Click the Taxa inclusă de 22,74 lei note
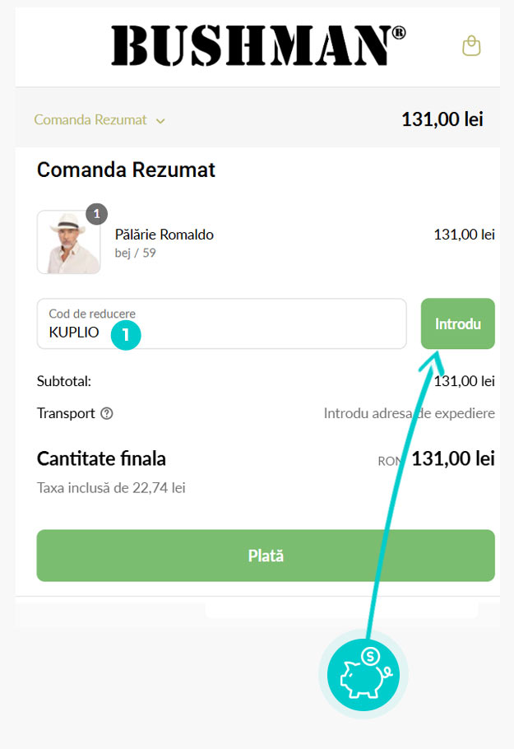 [111, 488]
